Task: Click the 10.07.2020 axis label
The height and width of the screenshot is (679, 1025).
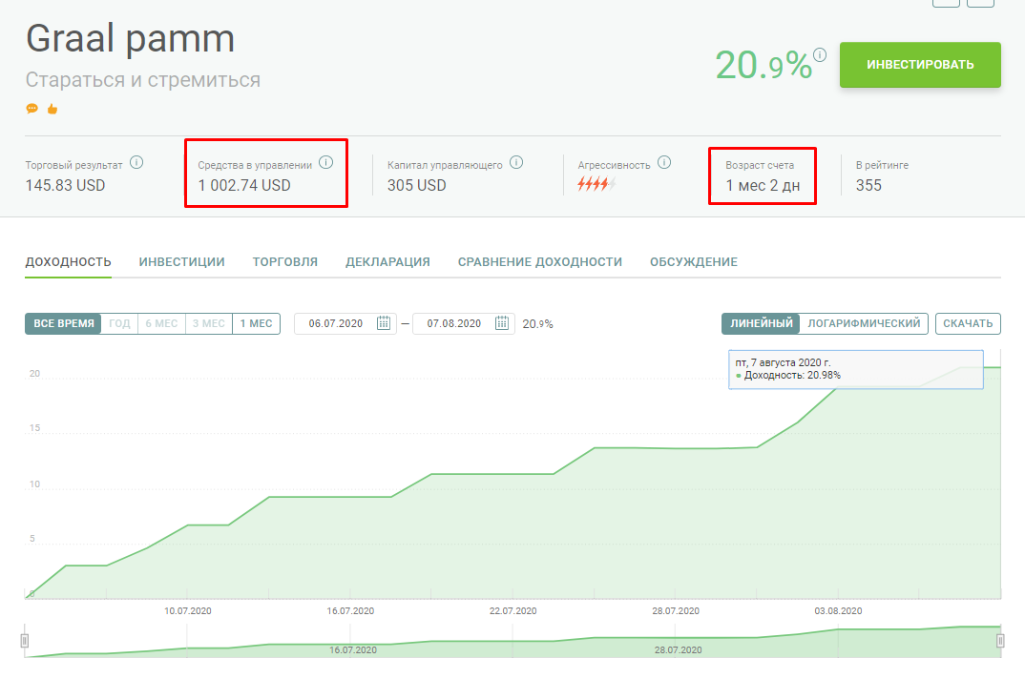Action: coord(188,611)
